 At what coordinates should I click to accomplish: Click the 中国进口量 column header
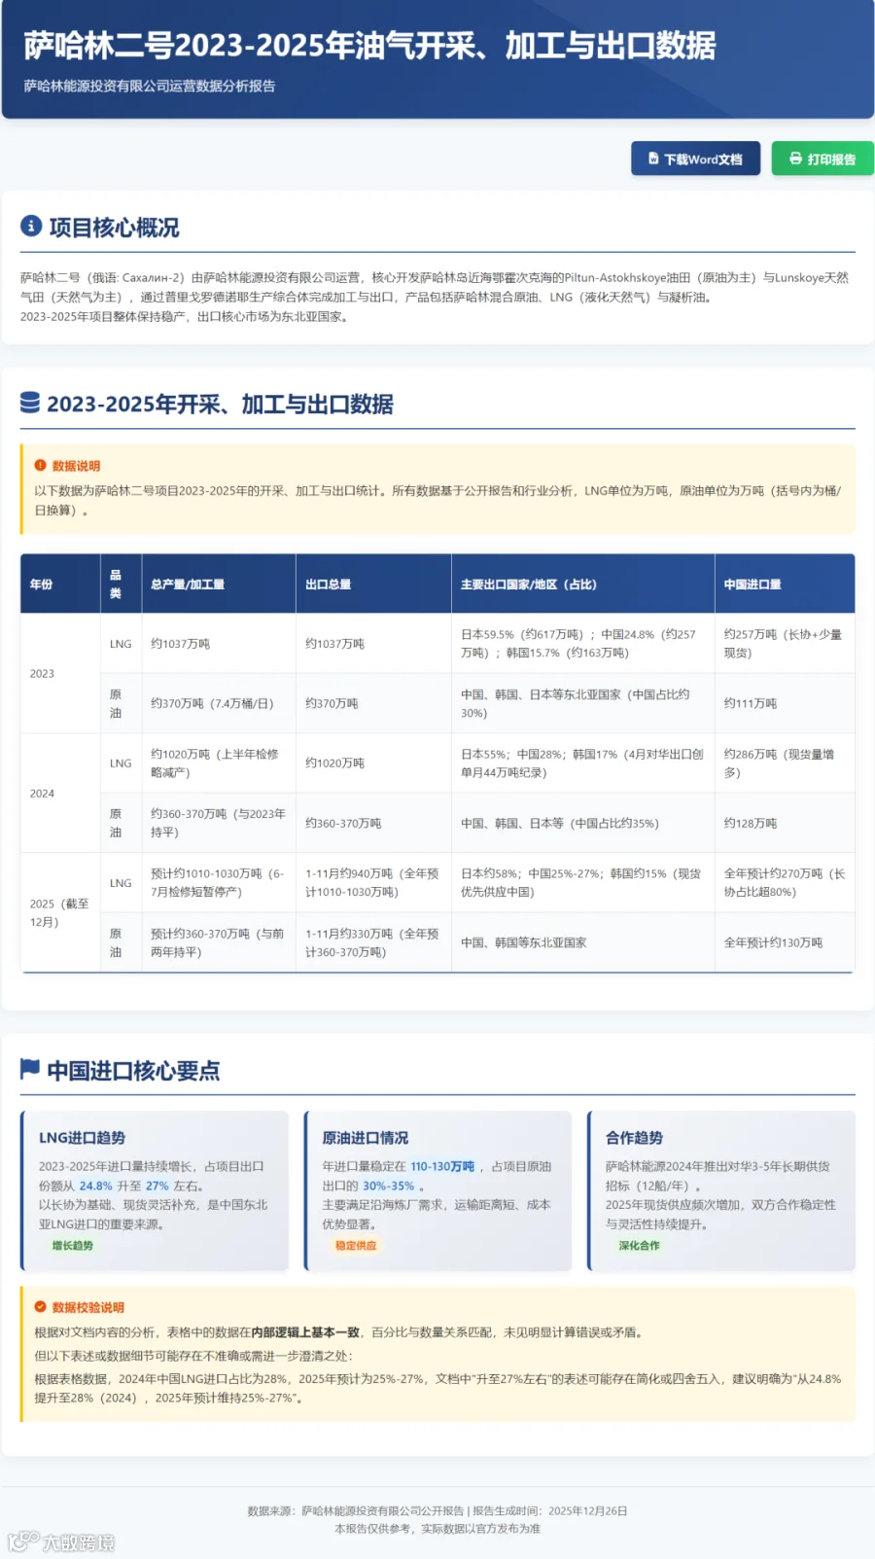click(x=785, y=585)
